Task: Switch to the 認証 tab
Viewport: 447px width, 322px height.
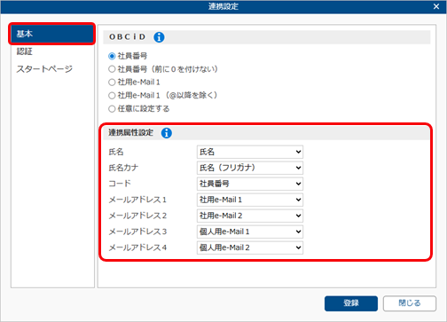Action: coord(52,51)
